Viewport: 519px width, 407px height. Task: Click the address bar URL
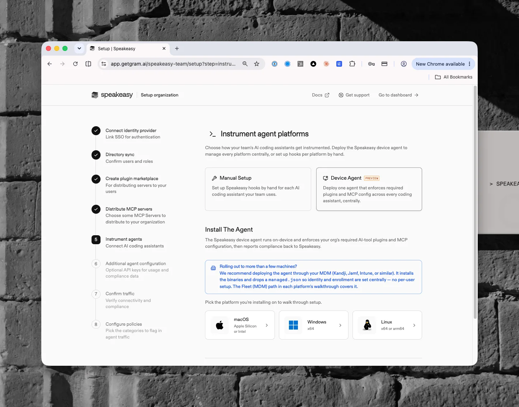tap(173, 64)
